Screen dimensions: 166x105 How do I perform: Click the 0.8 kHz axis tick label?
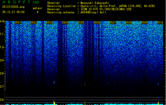[x=2, y=73]
